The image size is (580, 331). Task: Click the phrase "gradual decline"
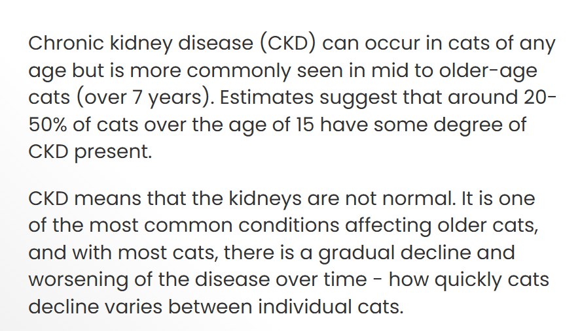395,253
